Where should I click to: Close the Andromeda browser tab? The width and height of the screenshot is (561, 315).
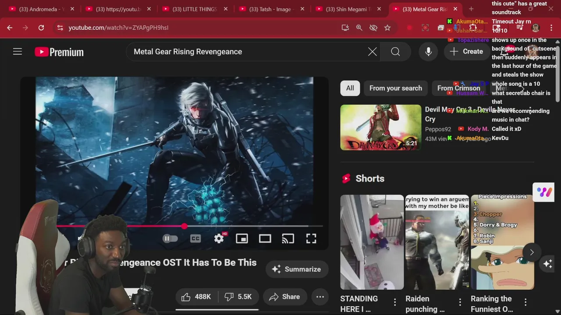click(x=72, y=9)
